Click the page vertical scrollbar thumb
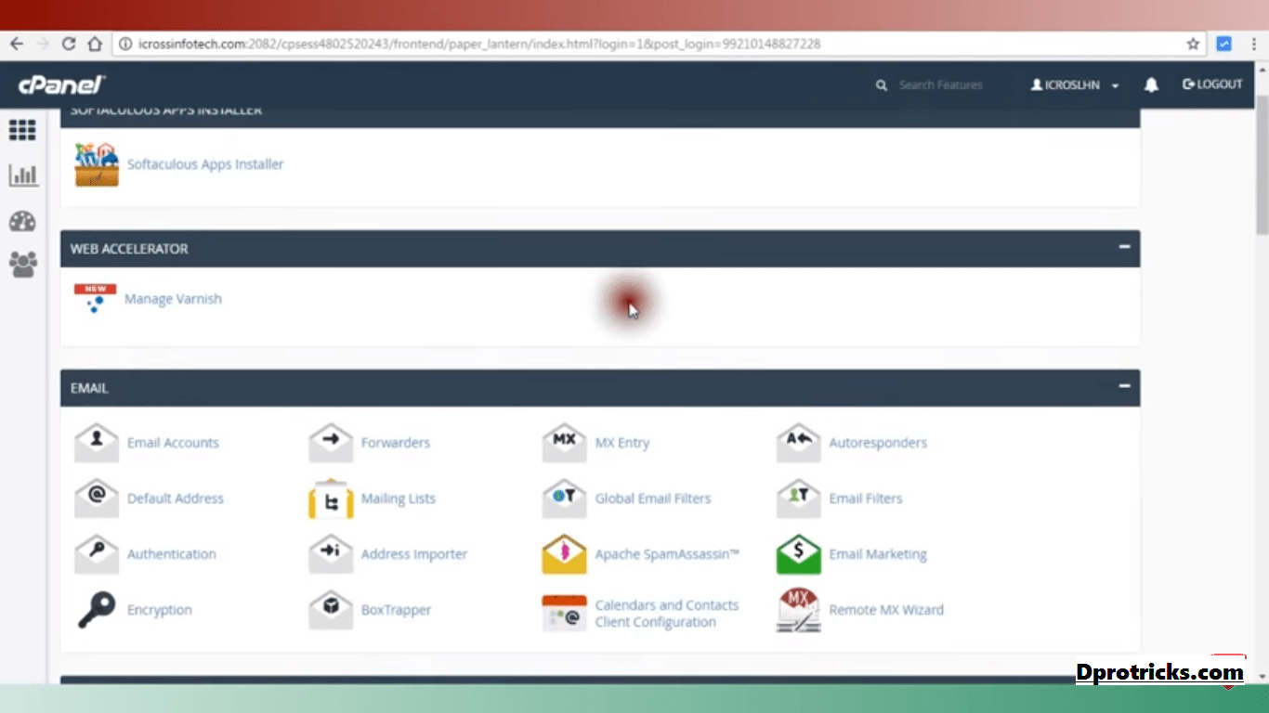This screenshot has width=1269, height=713. tap(1262, 165)
